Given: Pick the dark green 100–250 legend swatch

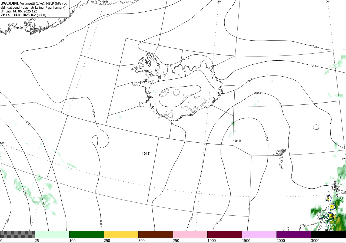Looking at the screenshot, I should tap(87, 234).
